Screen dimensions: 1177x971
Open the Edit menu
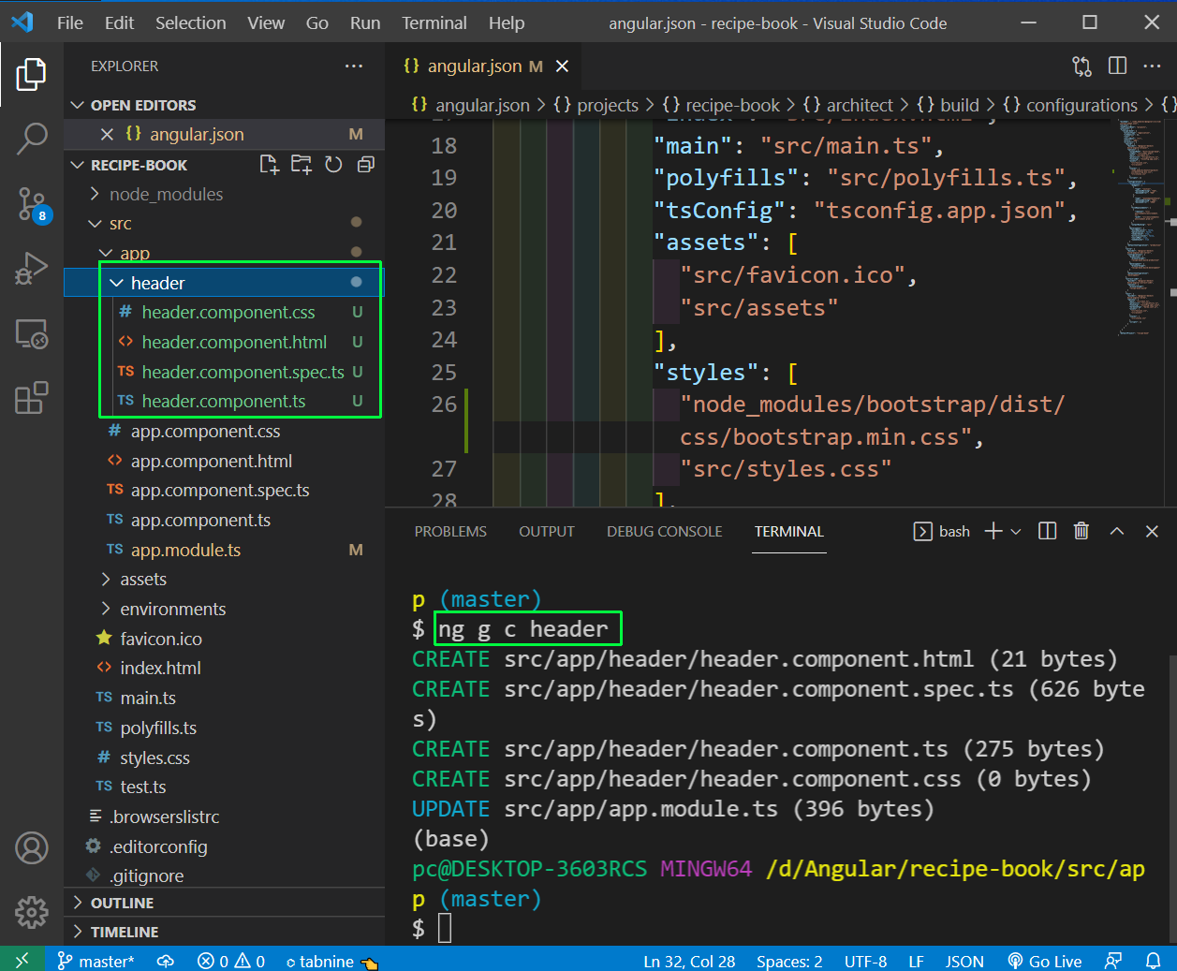(119, 22)
